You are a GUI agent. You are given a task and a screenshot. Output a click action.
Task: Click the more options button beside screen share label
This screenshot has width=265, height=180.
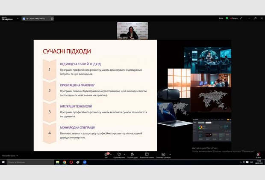pyautogui.click(x=52, y=18)
